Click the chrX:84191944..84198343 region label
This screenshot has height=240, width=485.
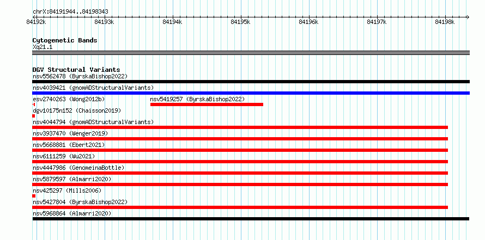(x=70, y=12)
